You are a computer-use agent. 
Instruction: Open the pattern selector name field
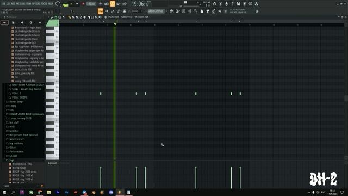pos(156,11)
